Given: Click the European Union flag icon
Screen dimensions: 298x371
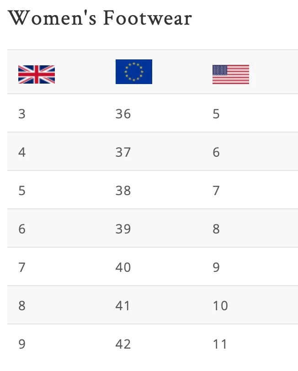Looking at the screenshot, I should (133, 72).
